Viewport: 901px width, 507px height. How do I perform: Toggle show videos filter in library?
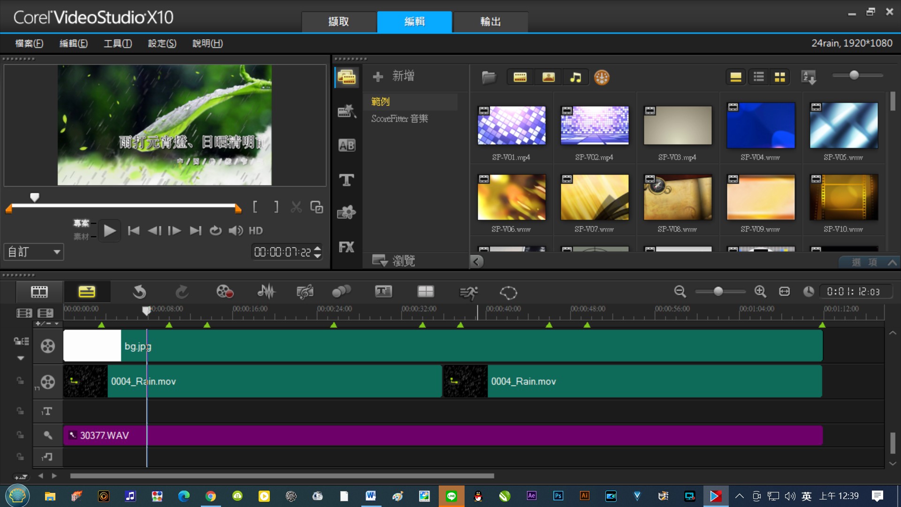[520, 77]
